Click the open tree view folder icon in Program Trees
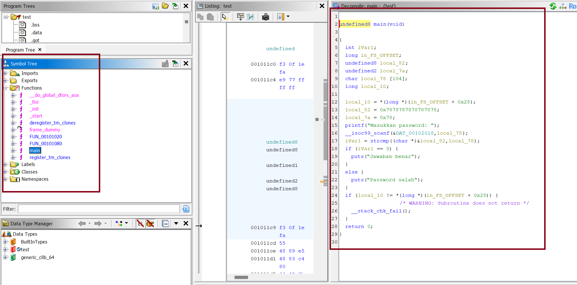Image resolution: width=577 pixels, height=285 pixels. pos(165,6)
